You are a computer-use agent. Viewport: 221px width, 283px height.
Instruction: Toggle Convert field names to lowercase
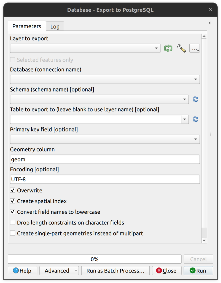pyautogui.click(x=13, y=212)
